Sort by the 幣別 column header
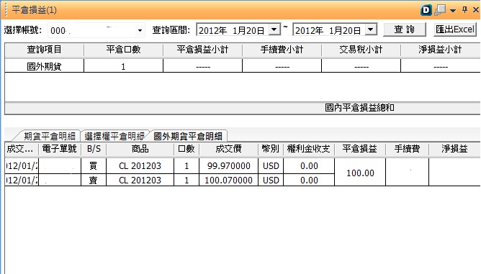 [271, 149]
